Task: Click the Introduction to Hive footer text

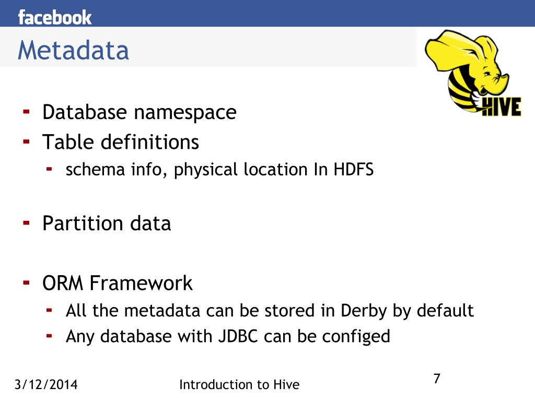Action: [x=239, y=385]
